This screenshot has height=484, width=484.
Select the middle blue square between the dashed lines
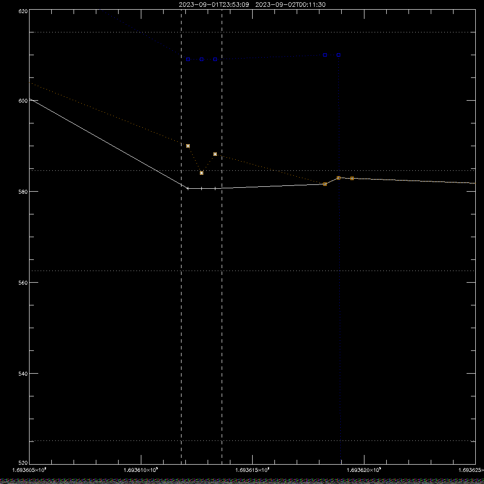coord(201,59)
